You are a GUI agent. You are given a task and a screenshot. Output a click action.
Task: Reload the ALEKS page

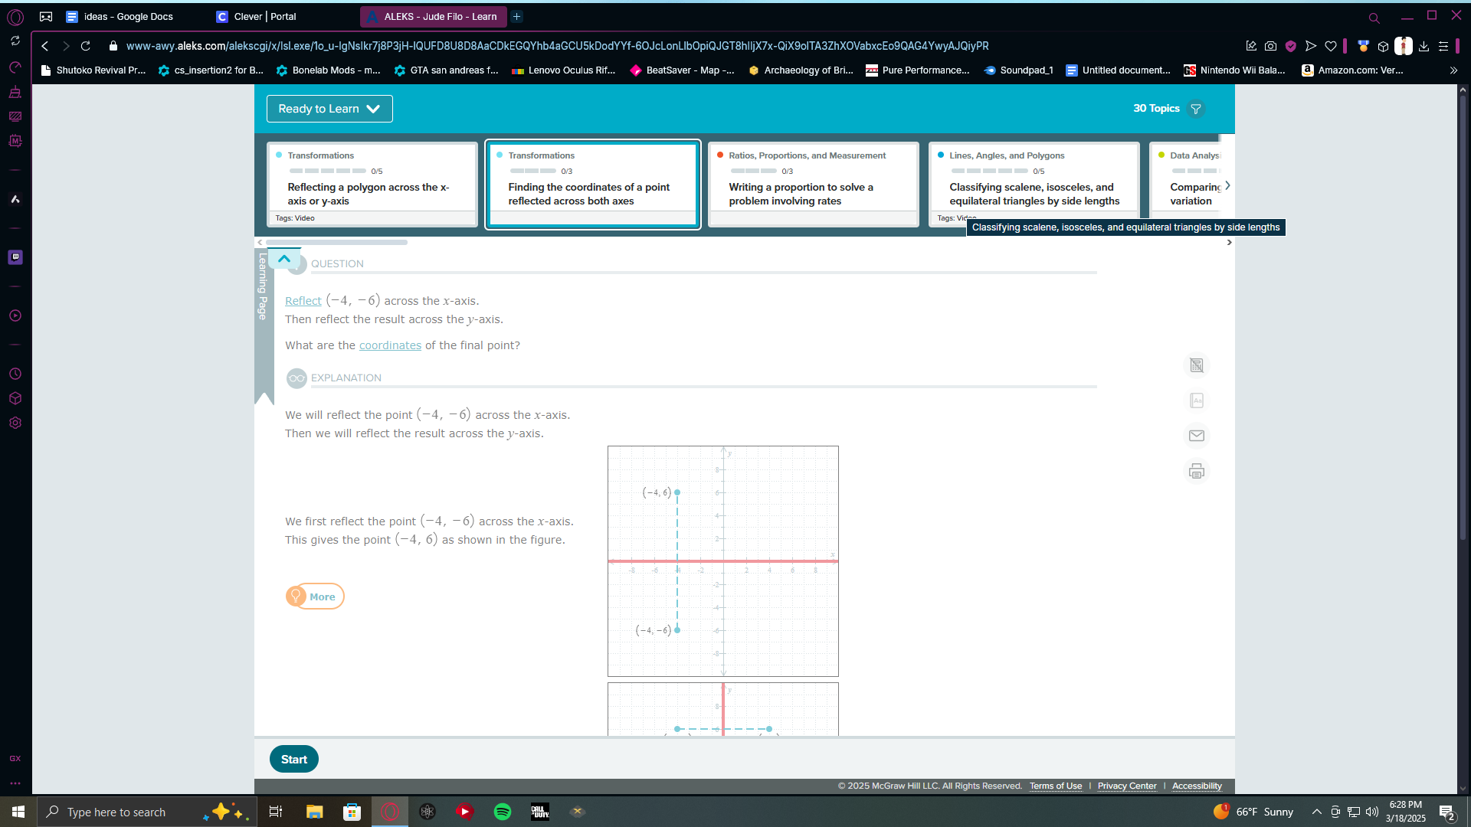[x=86, y=46]
